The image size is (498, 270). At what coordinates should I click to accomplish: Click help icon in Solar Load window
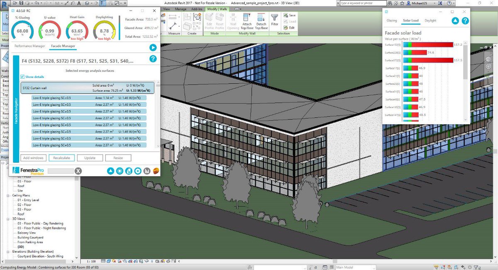tap(465, 21)
